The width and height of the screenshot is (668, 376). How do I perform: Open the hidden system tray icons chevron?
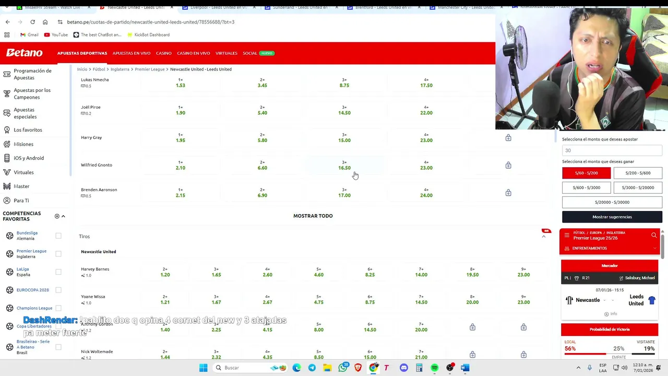click(x=578, y=368)
